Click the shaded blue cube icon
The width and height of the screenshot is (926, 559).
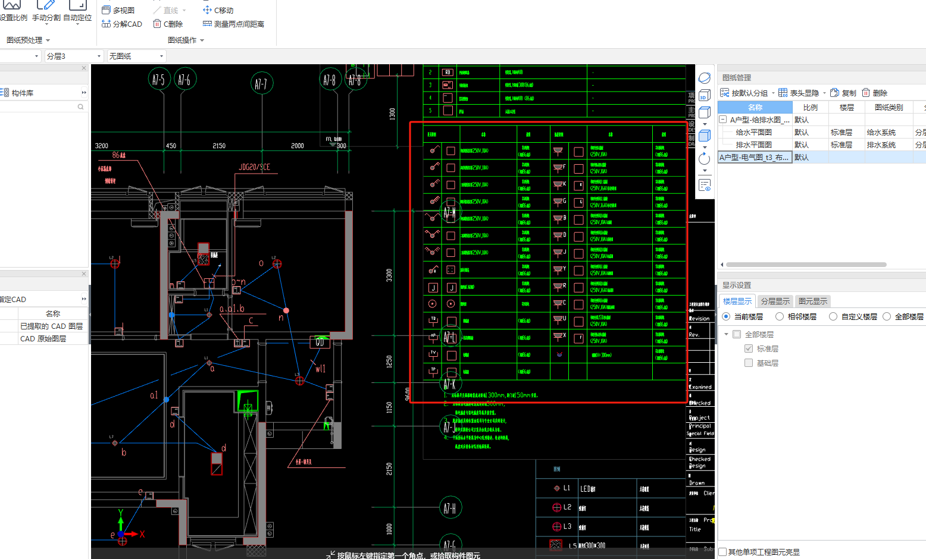[x=705, y=136]
